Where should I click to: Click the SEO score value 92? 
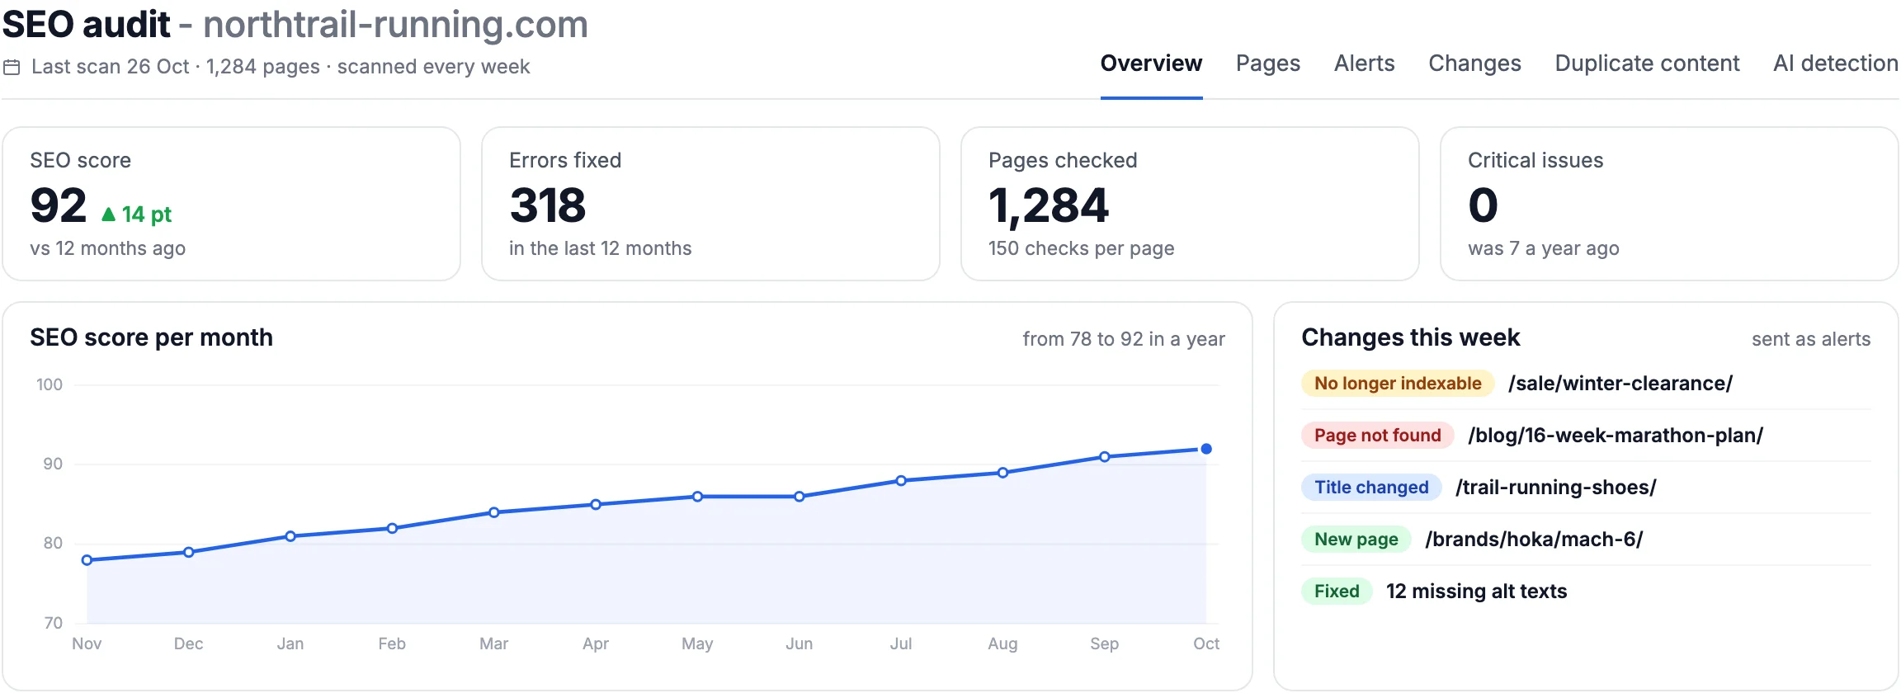[x=59, y=205]
